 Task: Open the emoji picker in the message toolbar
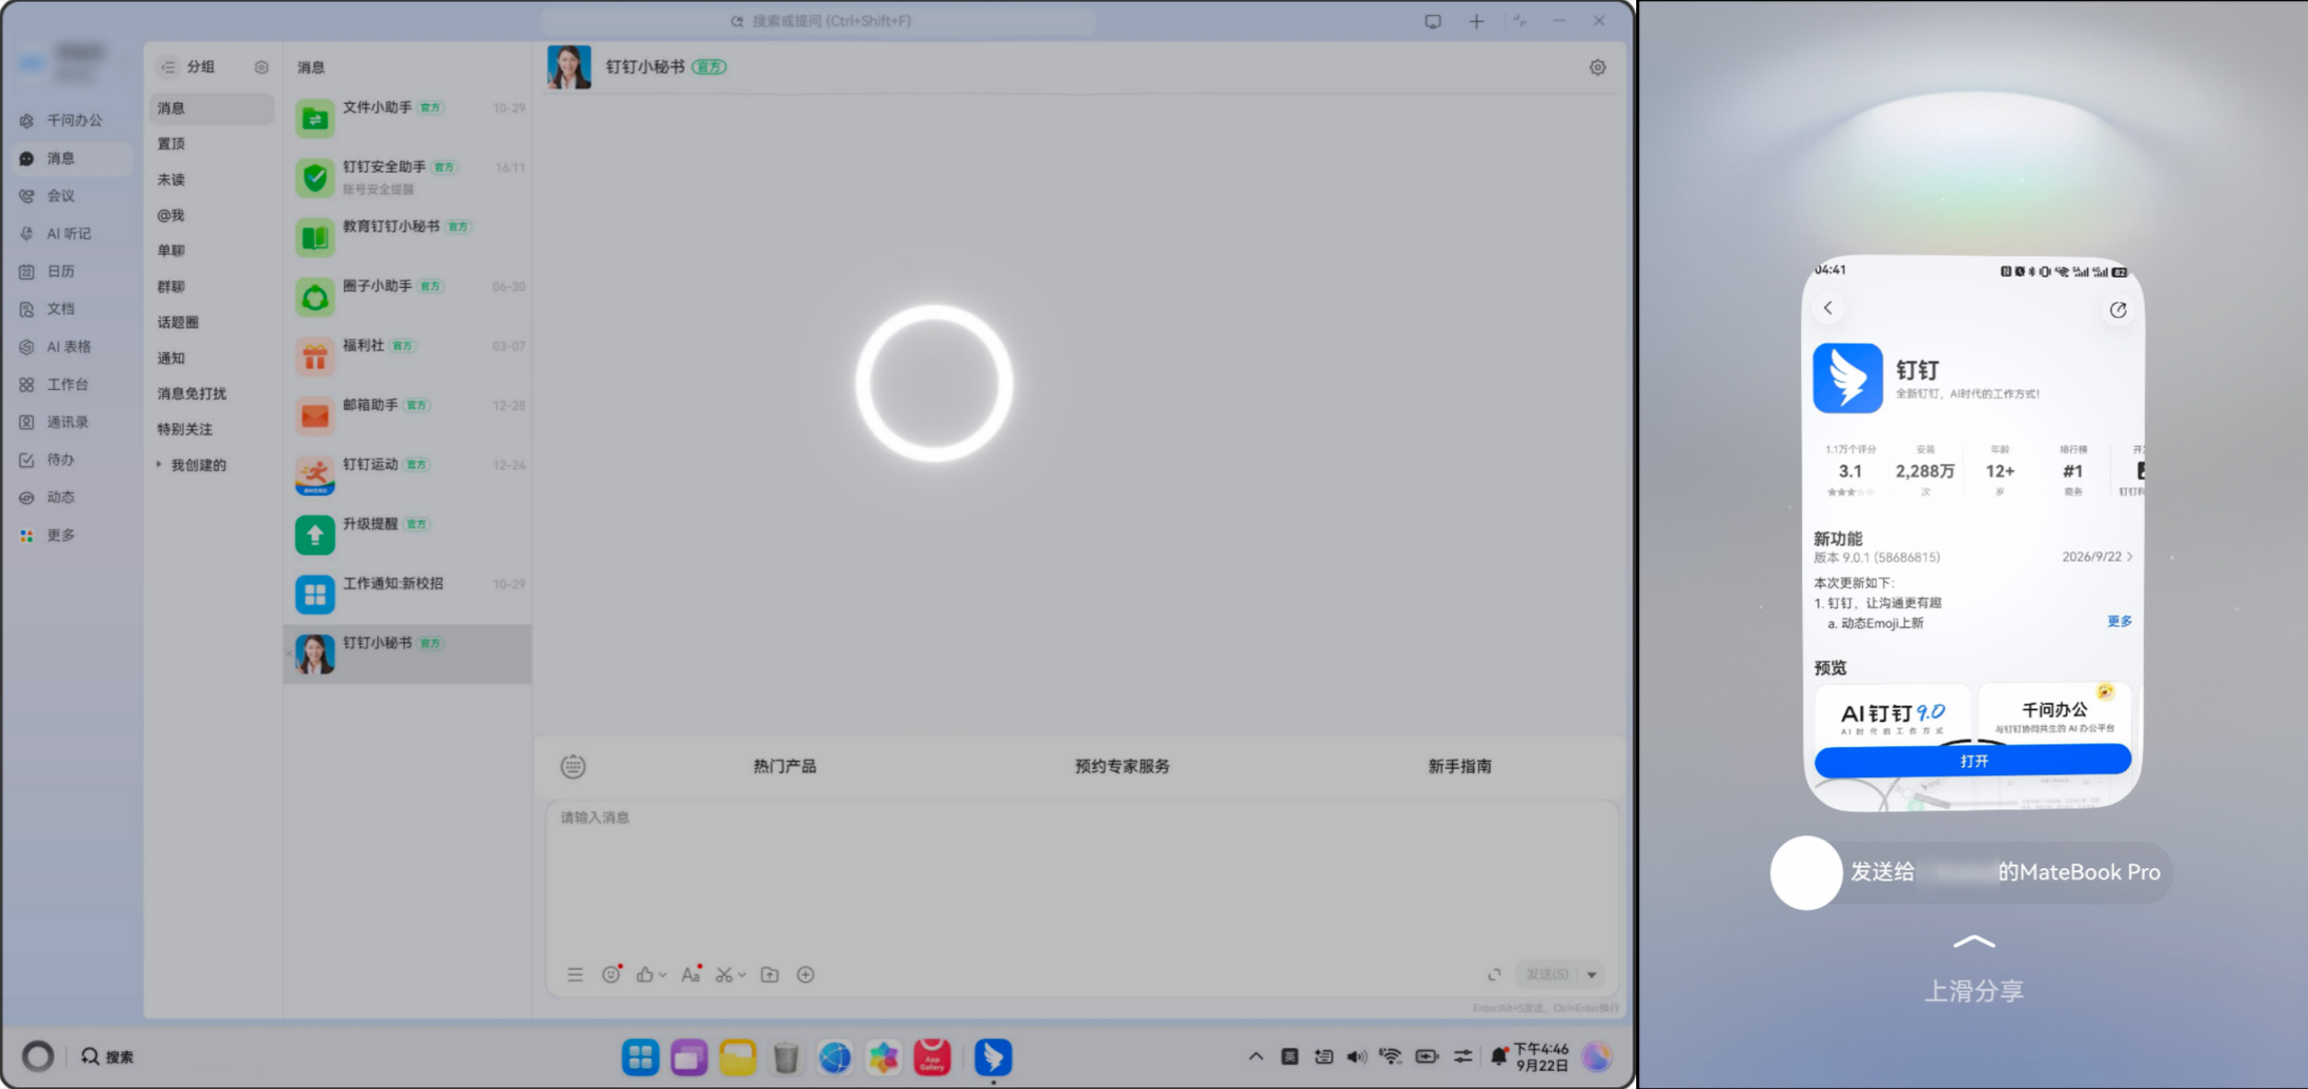click(611, 975)
